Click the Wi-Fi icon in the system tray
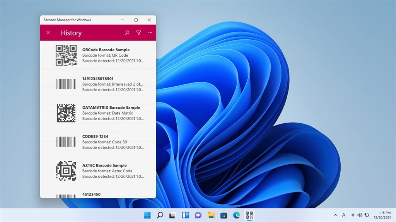The width and height of the screenshot is (396, 222). (353, 215)
